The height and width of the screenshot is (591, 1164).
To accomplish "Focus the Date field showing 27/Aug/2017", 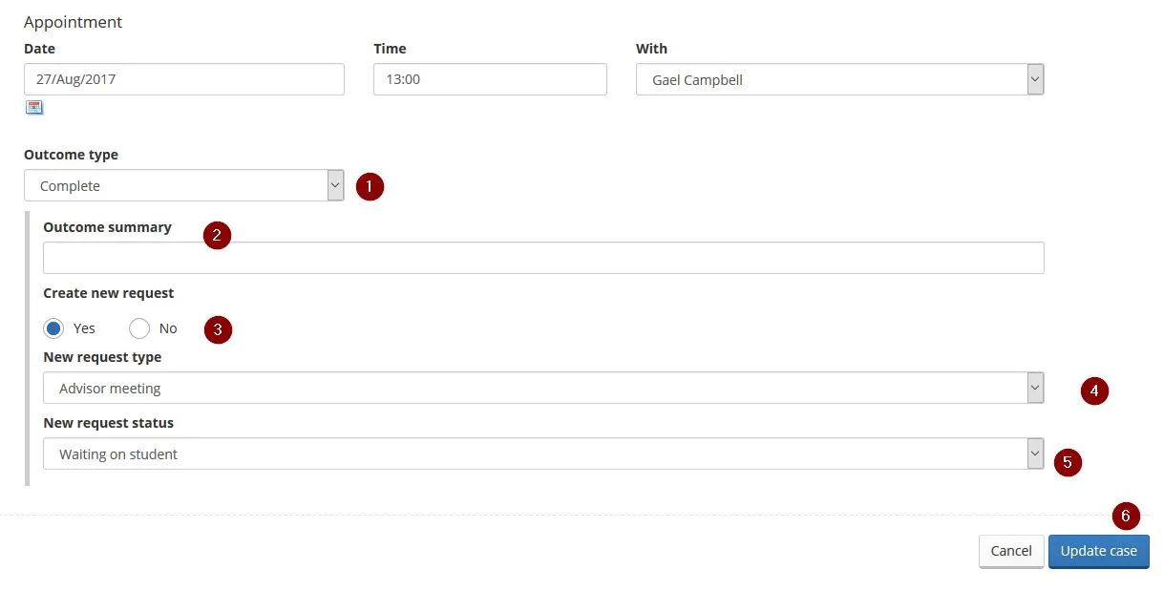I will pos(183,79).
